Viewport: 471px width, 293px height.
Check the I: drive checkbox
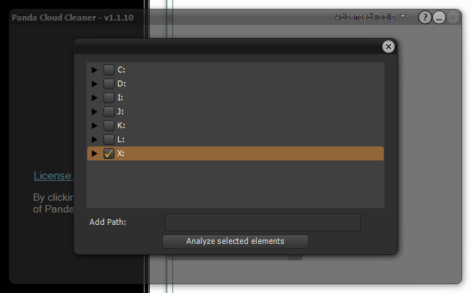click(109, 97)
